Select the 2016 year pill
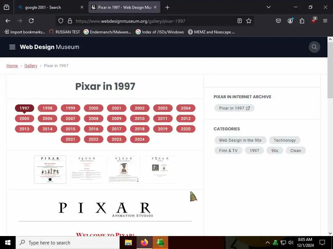 [93, 129]
